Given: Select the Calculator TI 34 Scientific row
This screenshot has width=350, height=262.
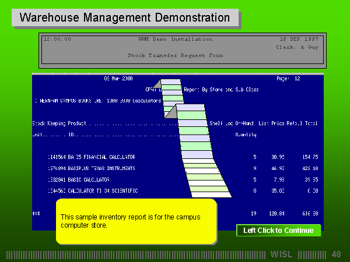Looking at the screenshot, I should 93,190.
